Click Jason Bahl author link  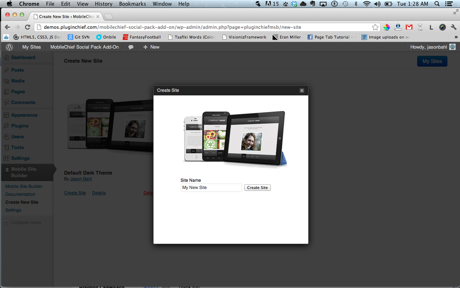[81, 179]
